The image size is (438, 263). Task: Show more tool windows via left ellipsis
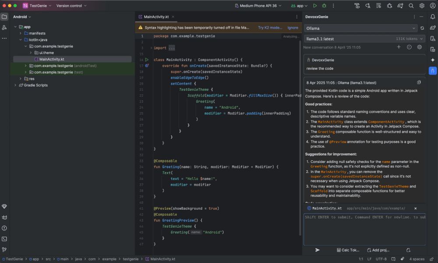[4, 38]
